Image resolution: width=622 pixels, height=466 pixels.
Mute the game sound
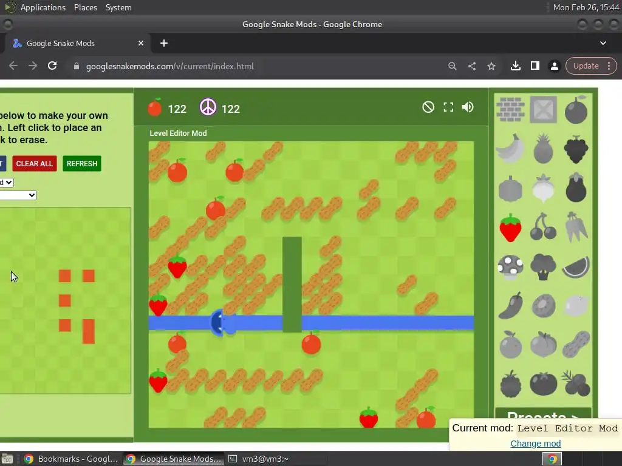pyautogui.click(x=468, y=107)
